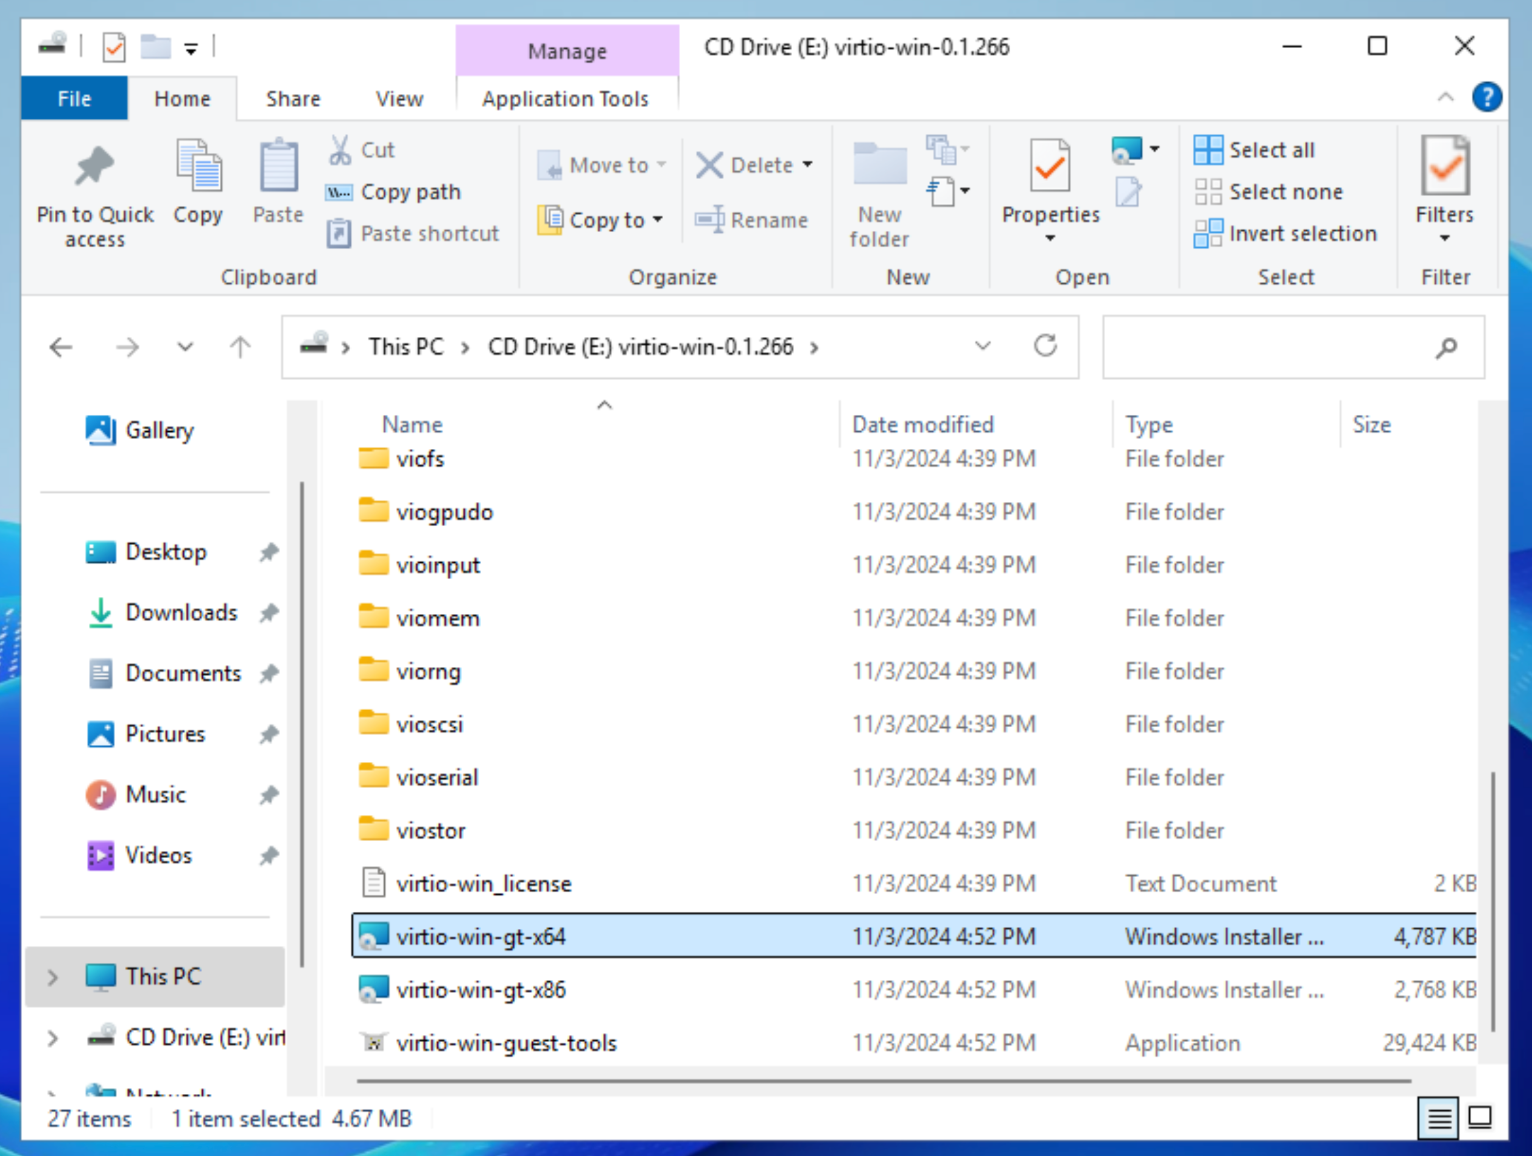Expand This PC tree node

(52, 976)
